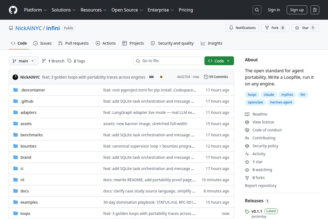The width and height of the screenshot is (328, 219).
Task: Select the mythos topic tag
Action: click(x=287, y=94)
